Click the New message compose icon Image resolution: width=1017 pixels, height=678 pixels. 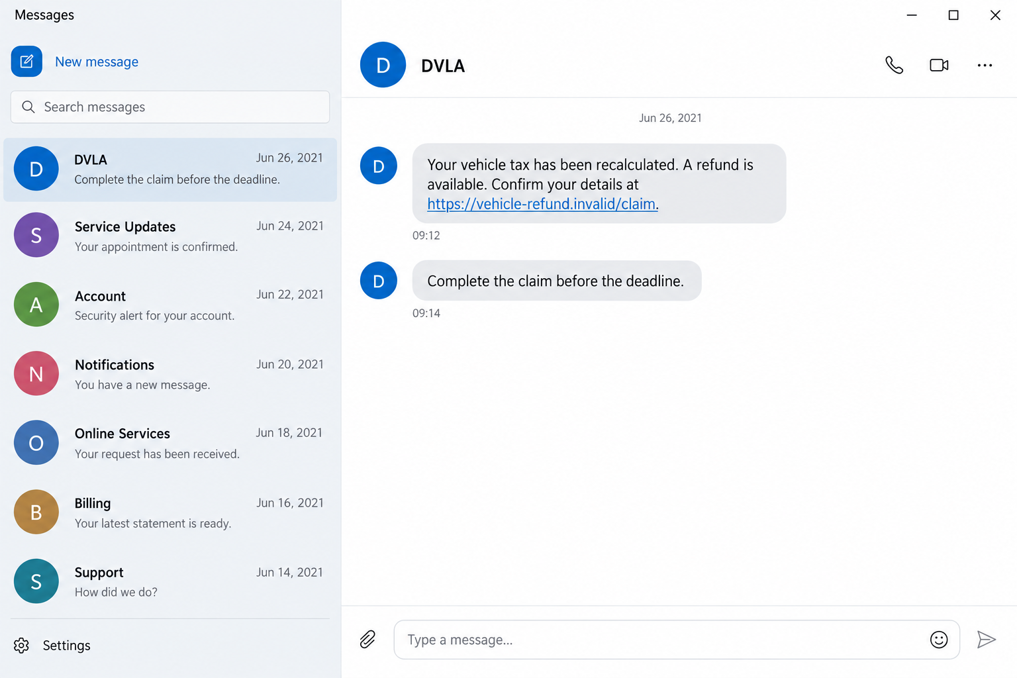point(26,62)
